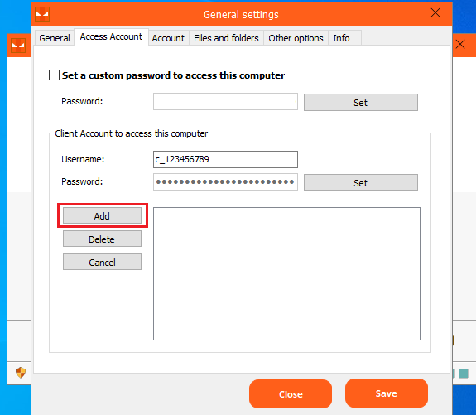Click the orange Save button
This screenshot has height=415, width=476.
coord(386,393)
